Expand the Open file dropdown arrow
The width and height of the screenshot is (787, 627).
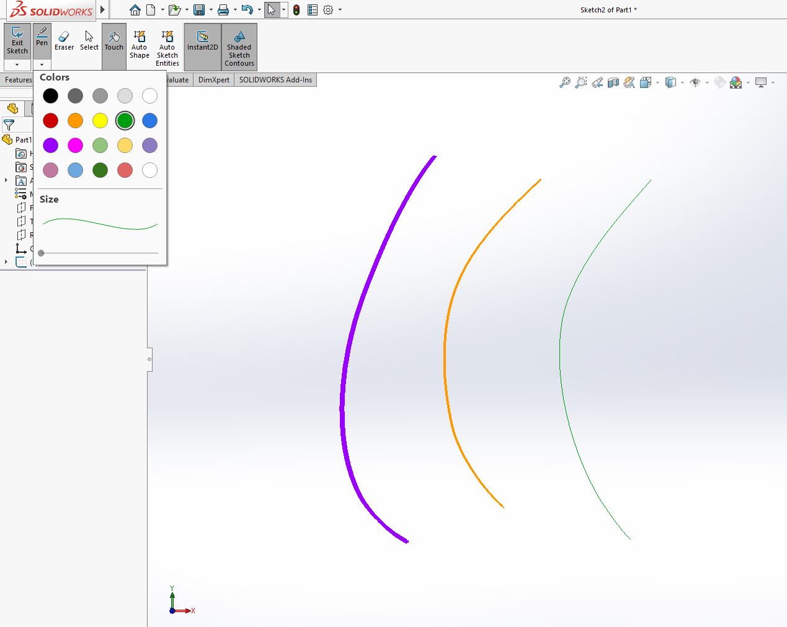187,10
